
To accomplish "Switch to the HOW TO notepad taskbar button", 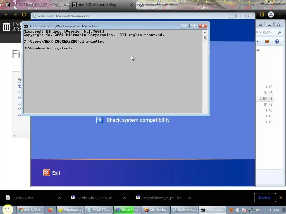I will click(99, 210).
